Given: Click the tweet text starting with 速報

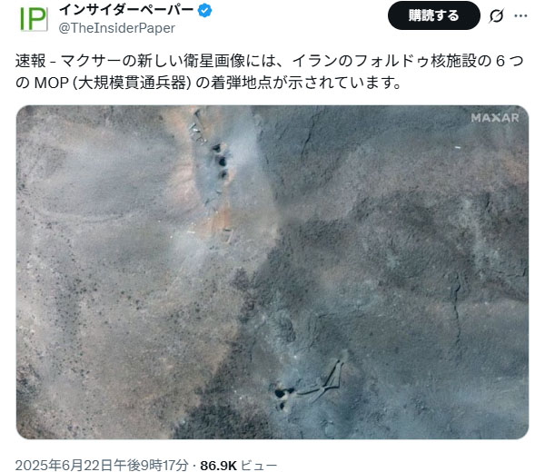Looking at the screenshot, I should pos(270,72).
